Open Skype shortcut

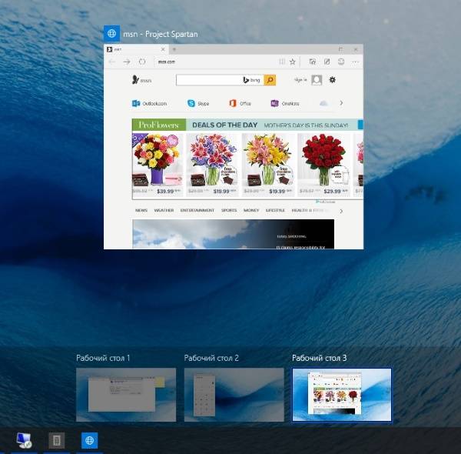coord(198,103)
